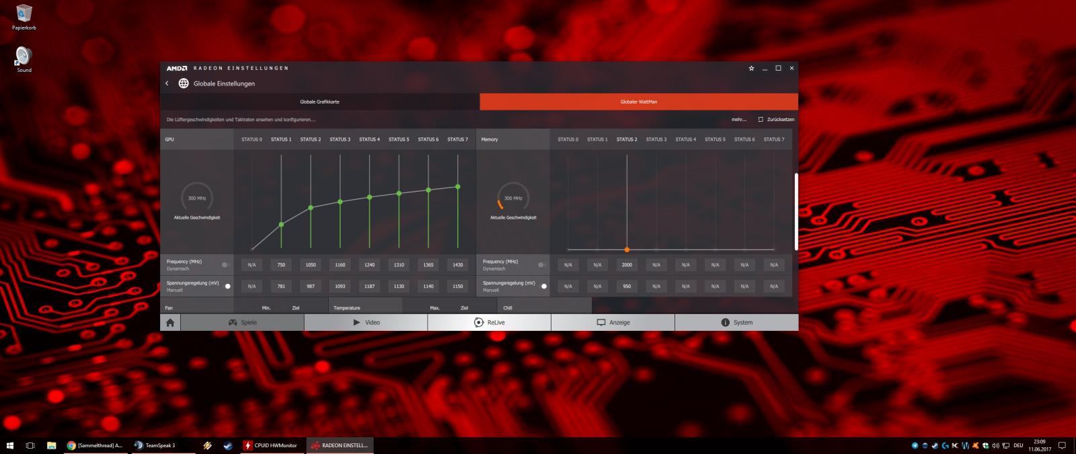The image size is (1076, 454).
Task: Open the Spiele gaming section
Action: [242, 322]
